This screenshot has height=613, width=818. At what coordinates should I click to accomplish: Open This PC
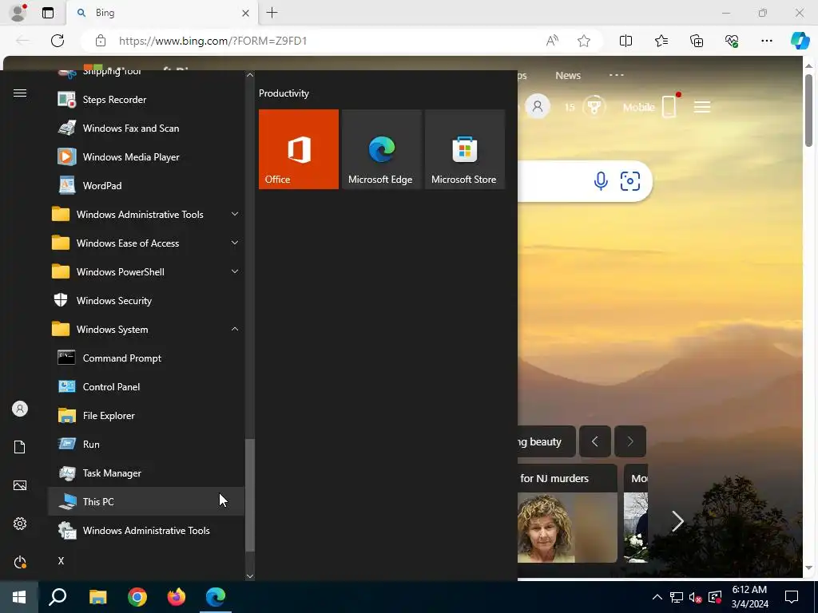pyautogui.click(x=146, y=501)
